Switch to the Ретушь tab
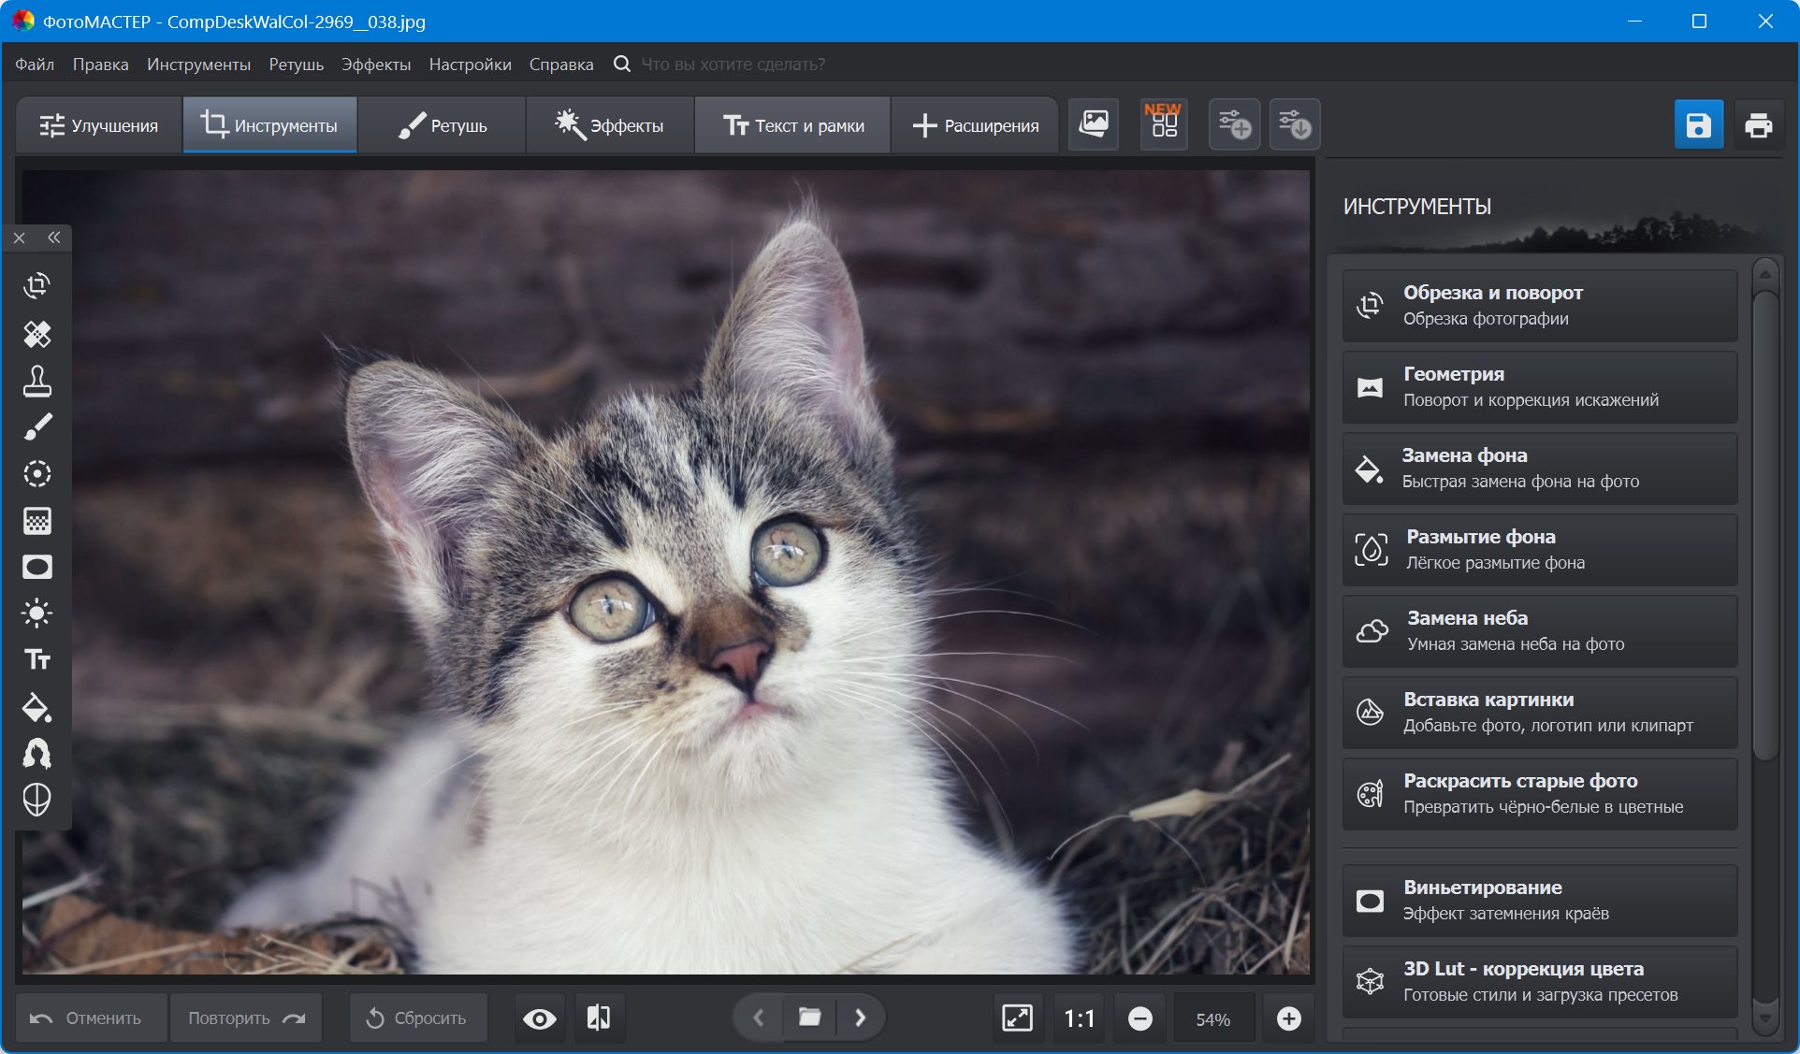This screenshot has height=1054, width=1800. coord(443,125)
